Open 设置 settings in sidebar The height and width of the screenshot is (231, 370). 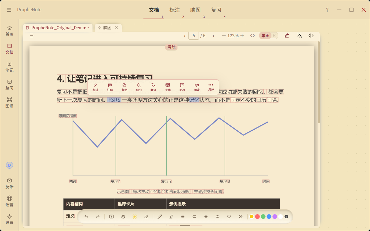click(x=10, y=219)
